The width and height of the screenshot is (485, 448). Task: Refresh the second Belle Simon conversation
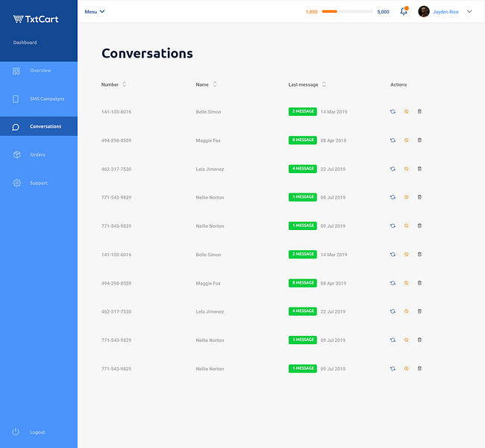pos(392,255)
